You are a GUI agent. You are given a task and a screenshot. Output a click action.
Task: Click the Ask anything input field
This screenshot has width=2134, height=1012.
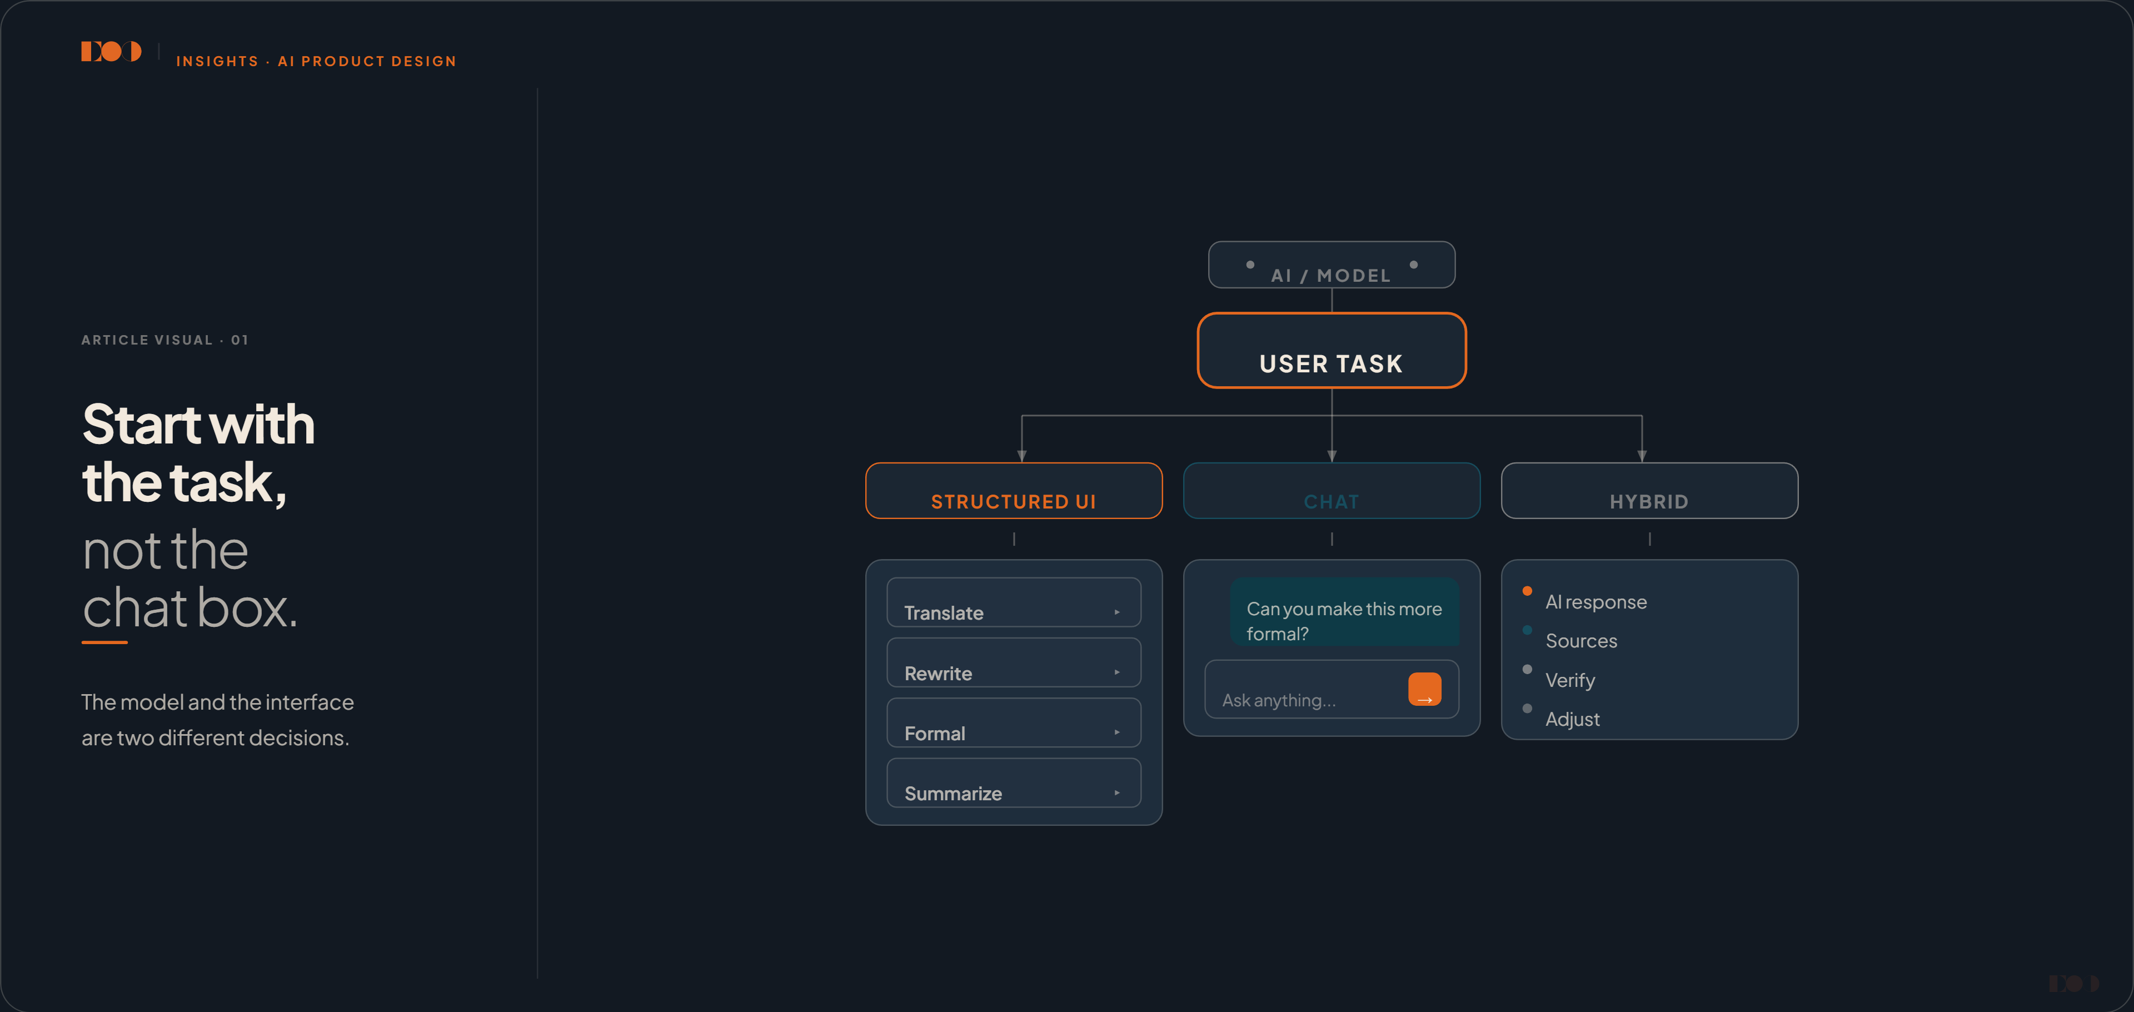(1332, 689)
